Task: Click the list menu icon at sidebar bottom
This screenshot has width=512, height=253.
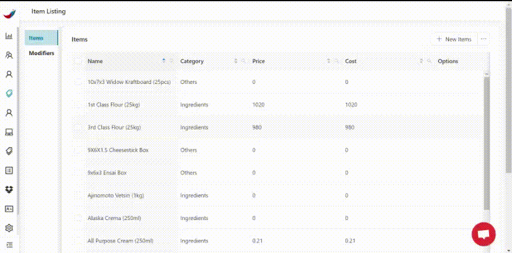Action: pyautogui.click(x=9, y=245)
